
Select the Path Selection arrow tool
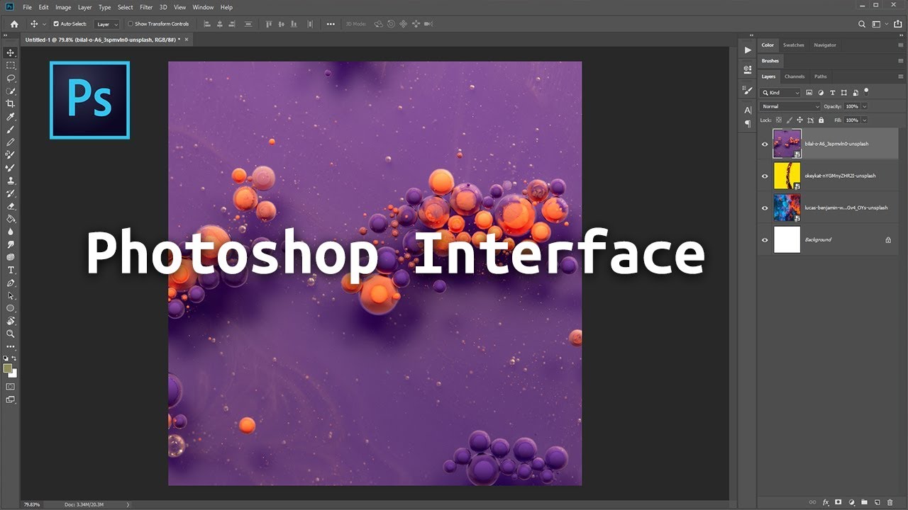[11, 295]
